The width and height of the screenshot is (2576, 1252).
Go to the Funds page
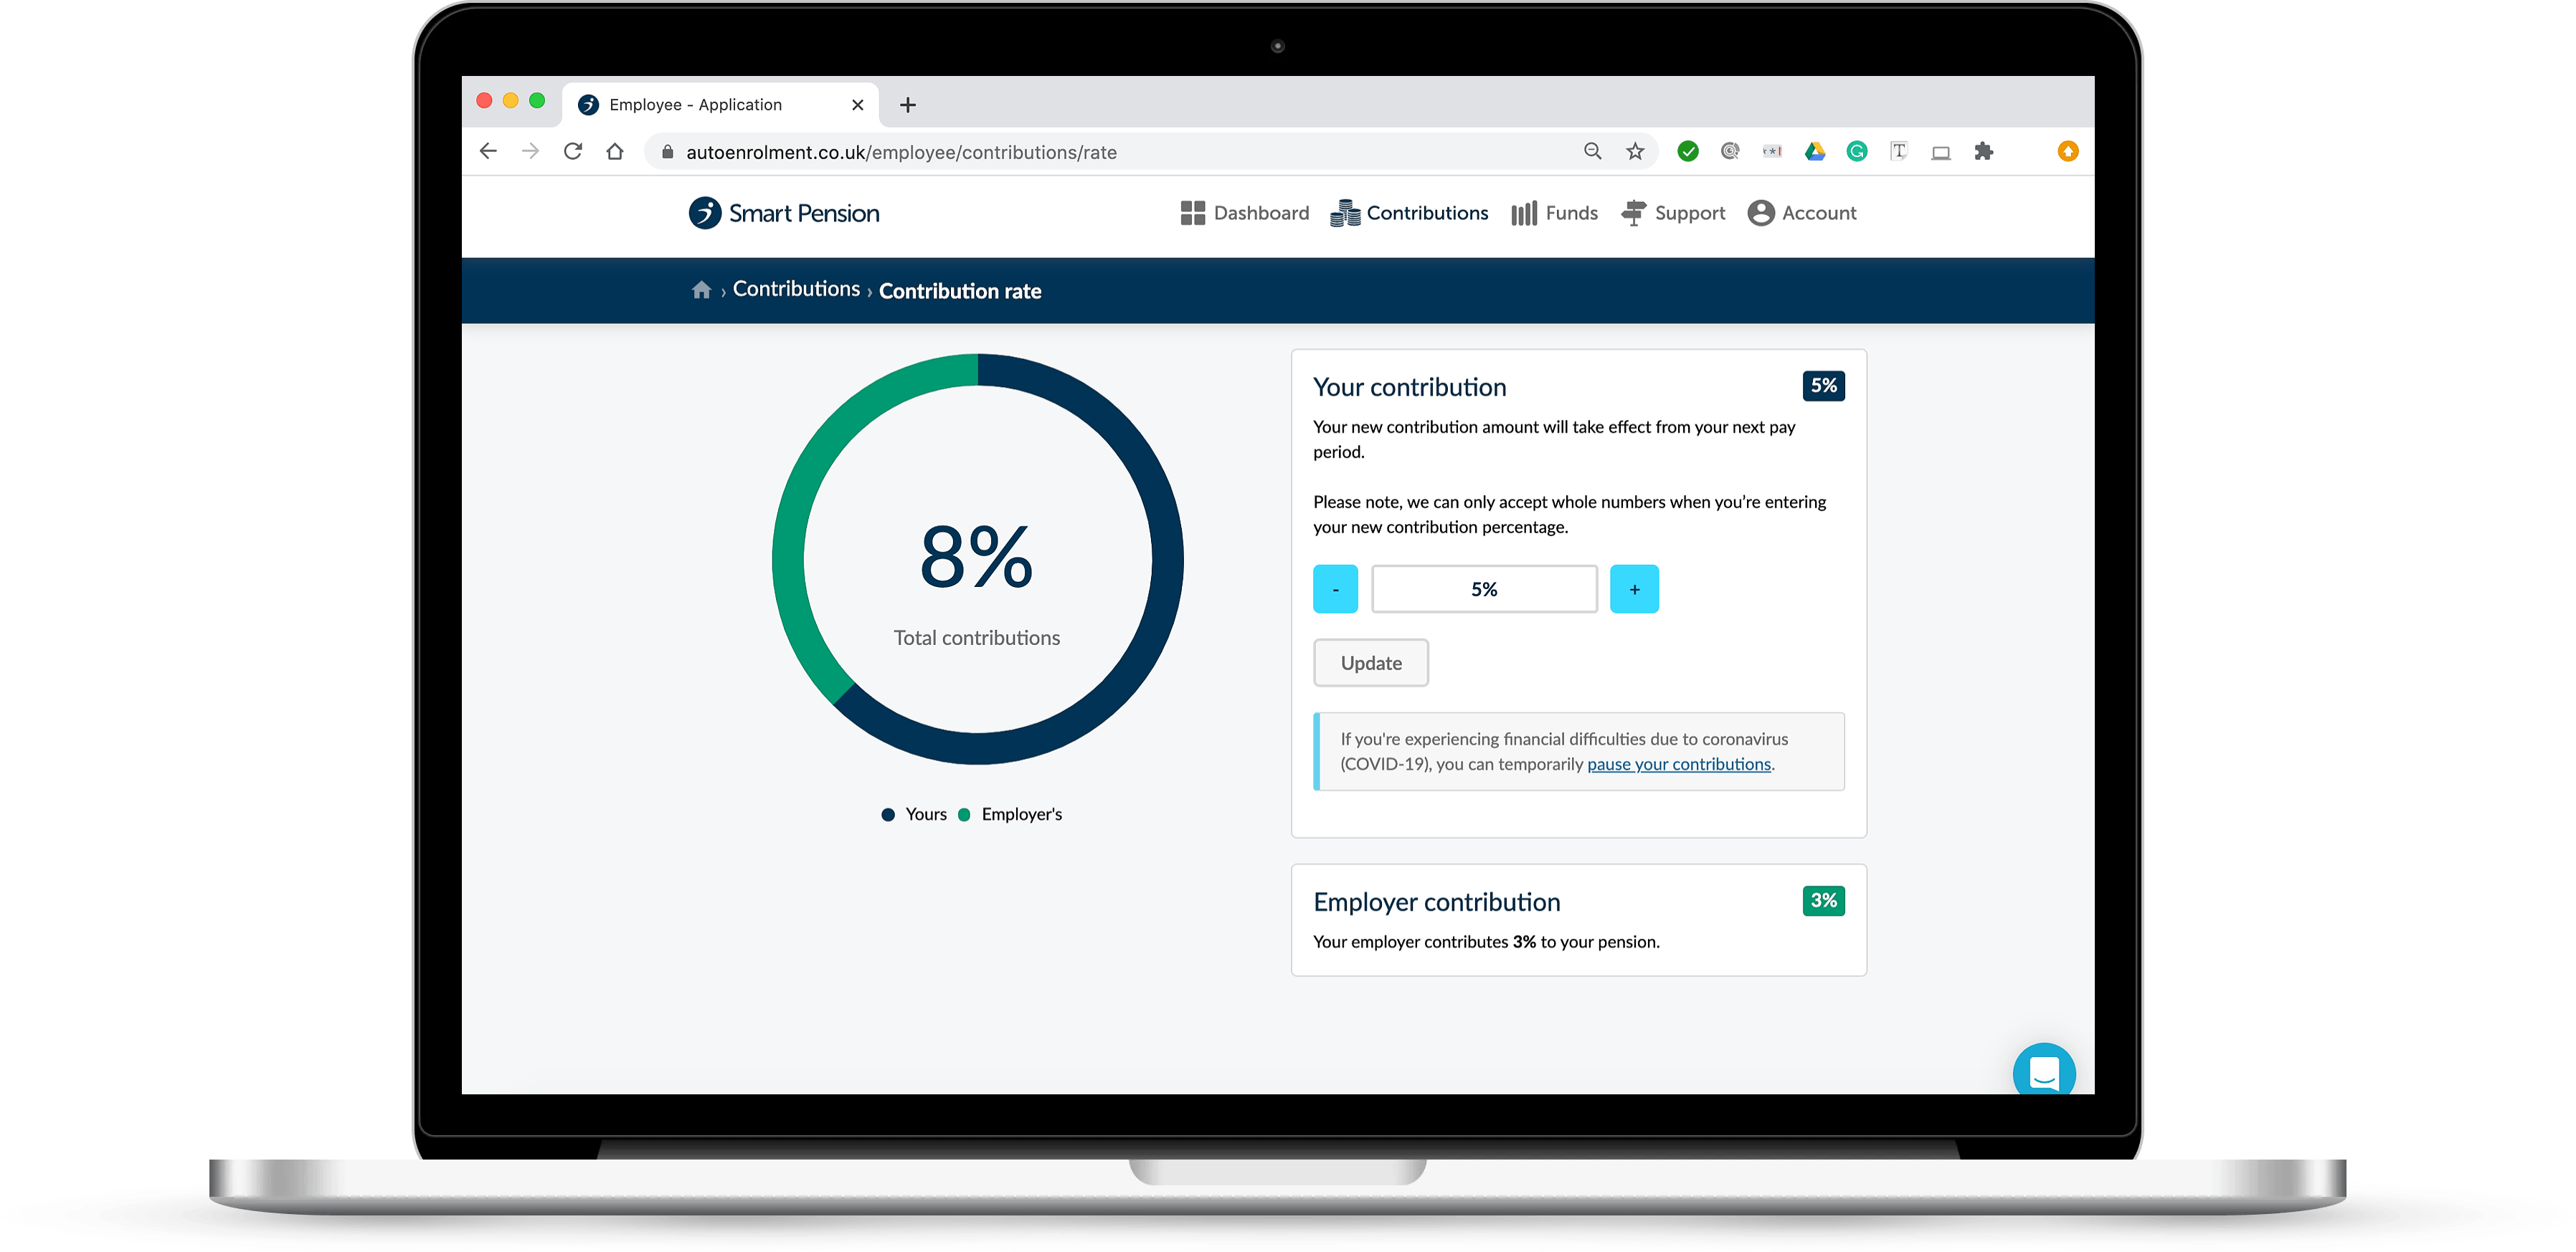coord(1554,213)
